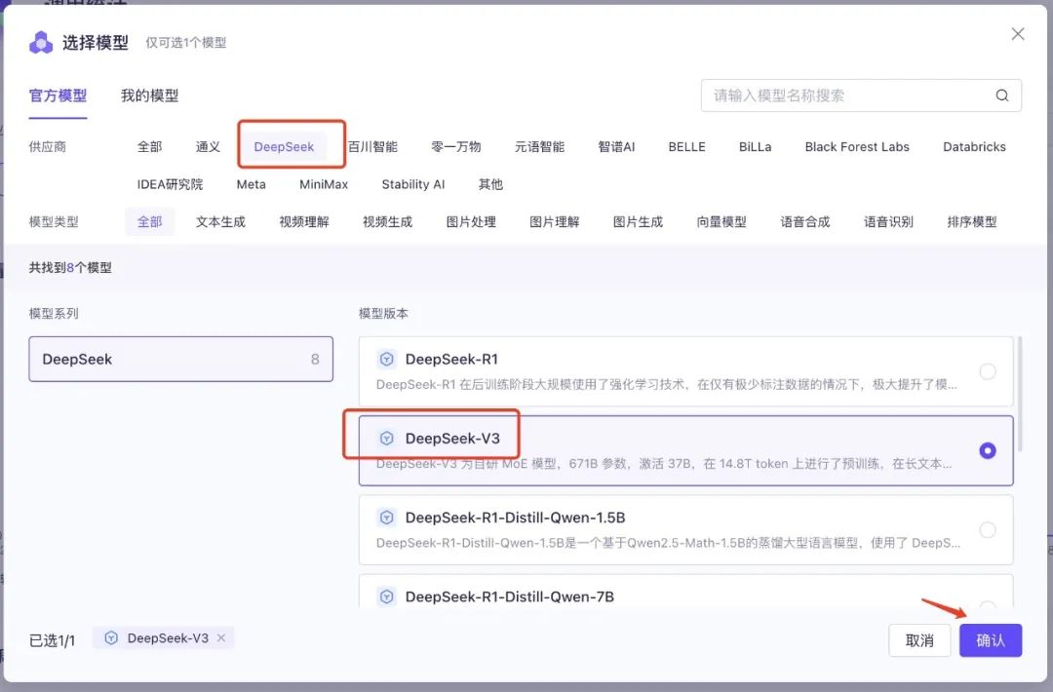Click the 共找到8个模型 result count

(x=70, y=267)
